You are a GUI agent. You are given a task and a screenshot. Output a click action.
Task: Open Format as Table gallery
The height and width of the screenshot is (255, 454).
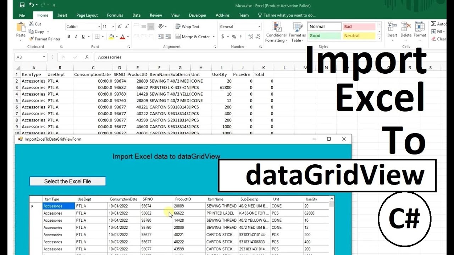tap(297, 32)
